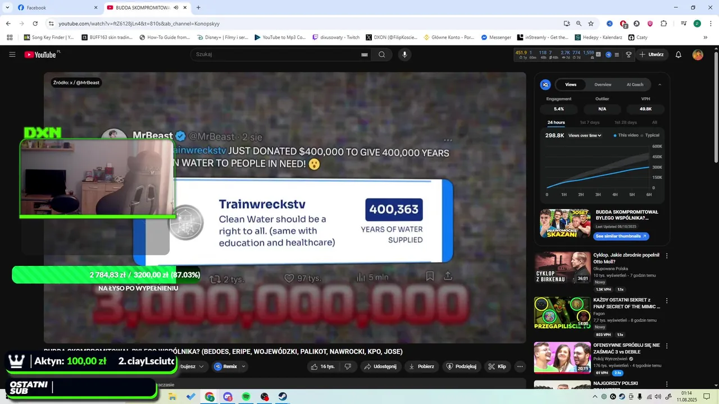Viewport: 719px width, 404px height.
Task: Select the vidIQ Overview tab
Action: (603, 85)
